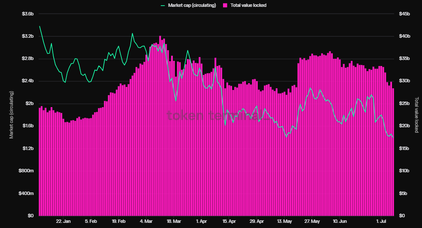The image size is (422, 228).
Task: Select the 13. May date label
Action: (284, 221)
